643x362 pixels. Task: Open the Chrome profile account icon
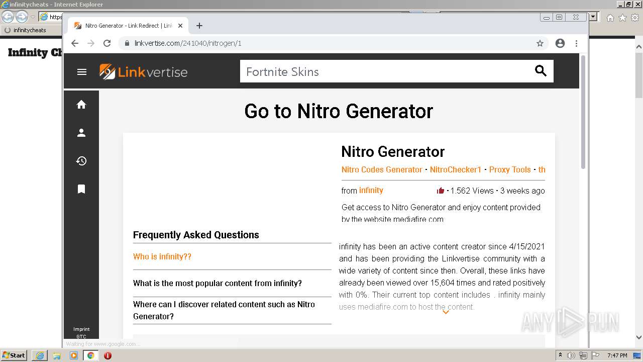[x=560, y=43]
